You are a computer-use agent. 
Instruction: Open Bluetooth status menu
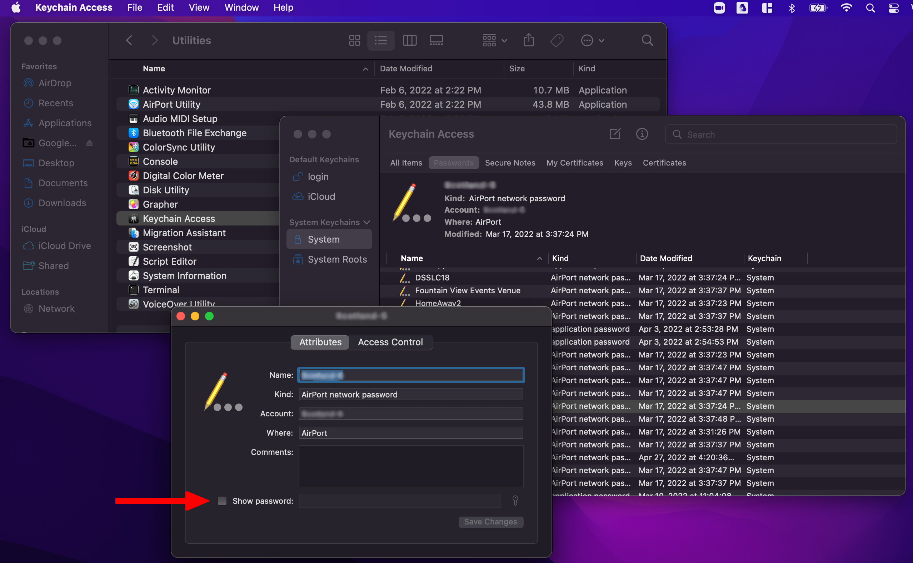pos(792,7)
